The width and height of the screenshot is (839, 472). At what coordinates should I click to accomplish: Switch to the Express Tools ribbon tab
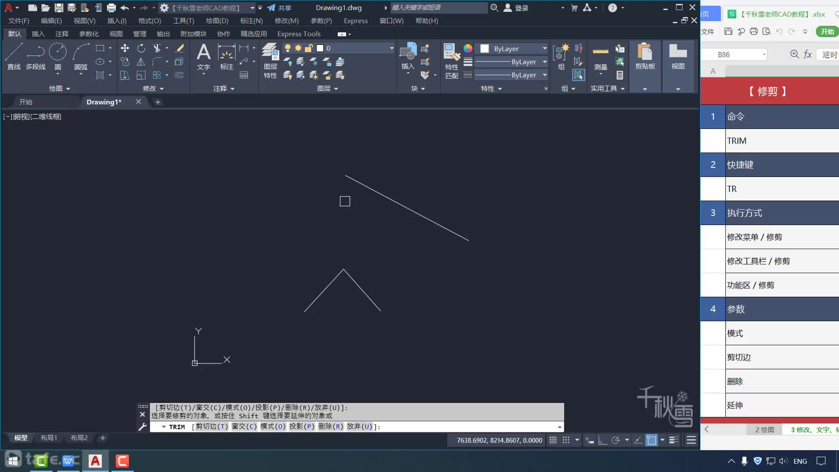point(299,34)
